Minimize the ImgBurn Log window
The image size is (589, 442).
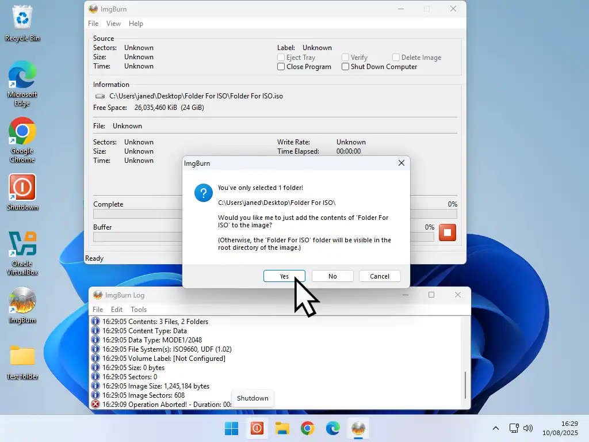406,295
